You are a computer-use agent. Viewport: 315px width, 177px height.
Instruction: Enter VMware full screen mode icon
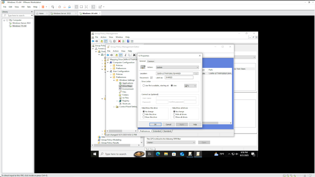point(86,7)
